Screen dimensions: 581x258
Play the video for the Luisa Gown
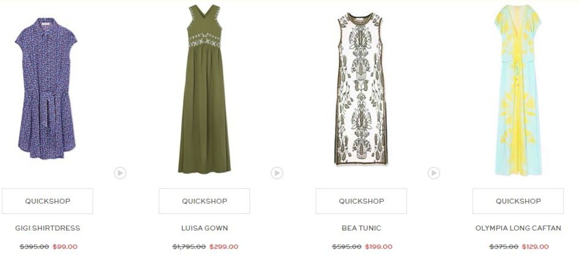(277, 173)
